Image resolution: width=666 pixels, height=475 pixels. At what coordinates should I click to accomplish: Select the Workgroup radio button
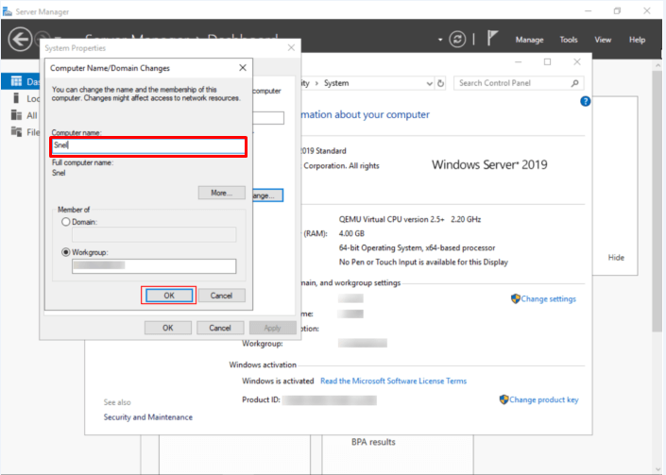click(66, 252)
